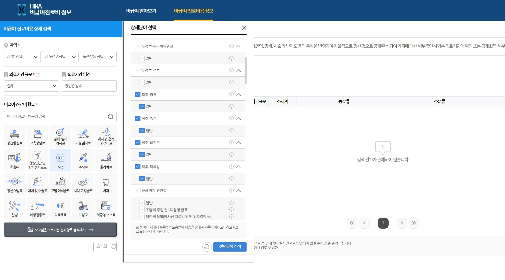Image resolution: width=505 pixels, height=280 pixels.
Task: Select the 한방 category icon
Action: pyautogui.click(x=14, y=208)
